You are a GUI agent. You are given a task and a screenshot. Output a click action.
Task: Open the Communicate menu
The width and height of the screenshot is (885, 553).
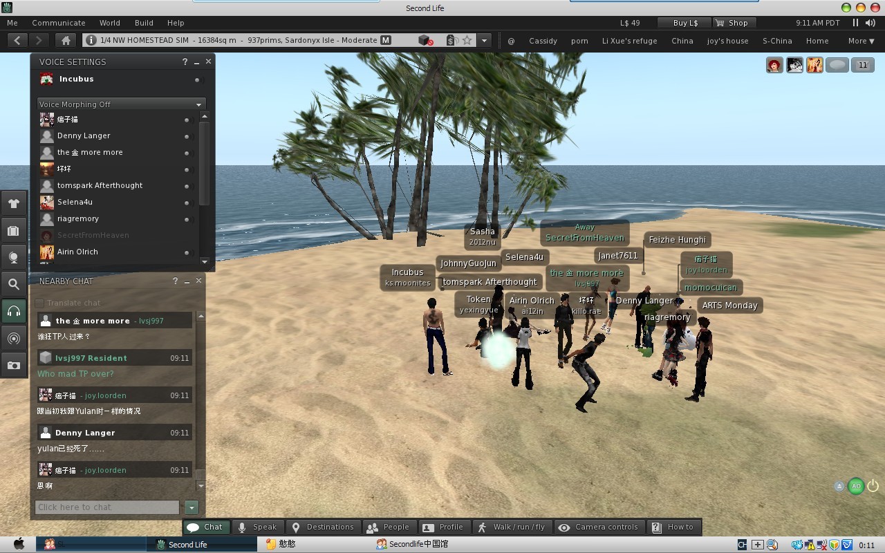[59, 23]
